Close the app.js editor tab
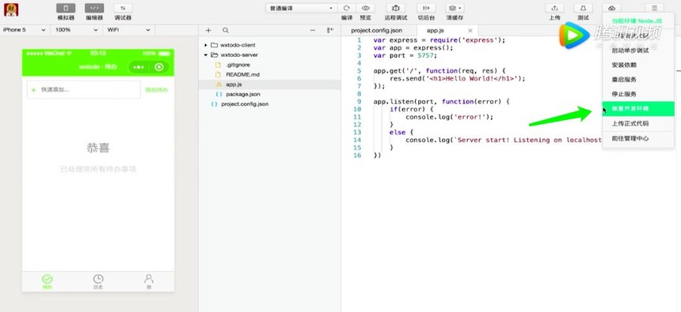The height and width of the screenshot is (312, 681). pyautogui.click(x=470, y=31)
